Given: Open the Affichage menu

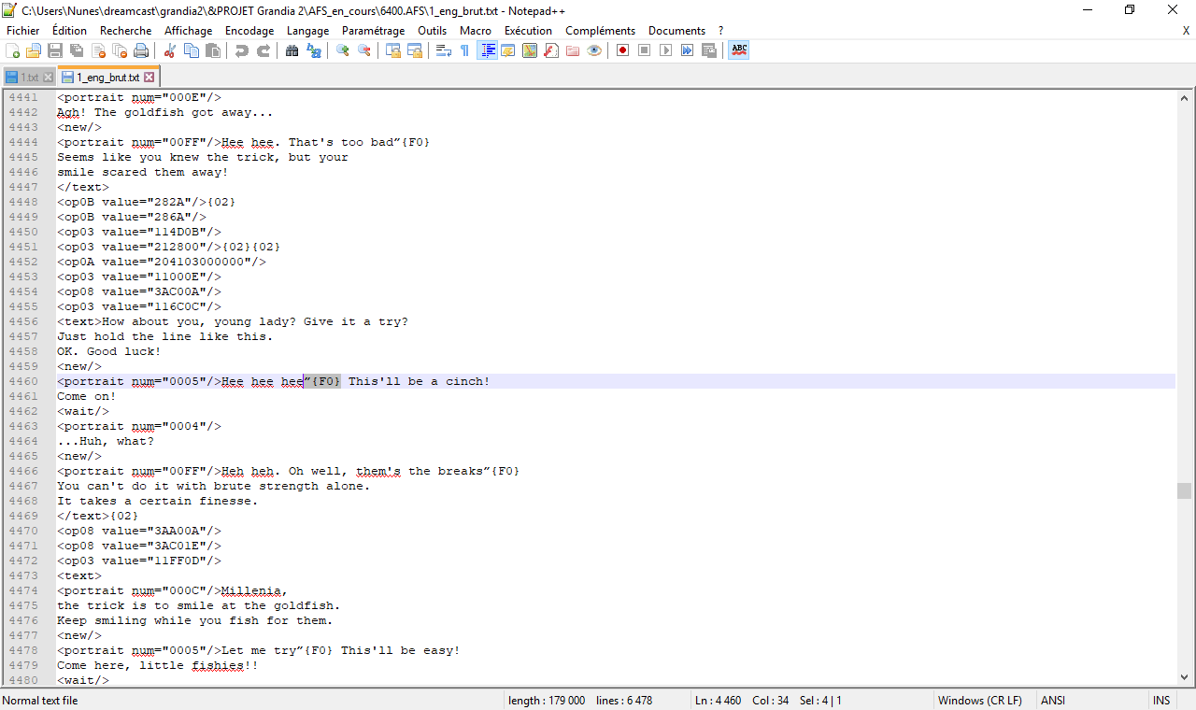Looking at the screenshot, I should click(189, 31).
